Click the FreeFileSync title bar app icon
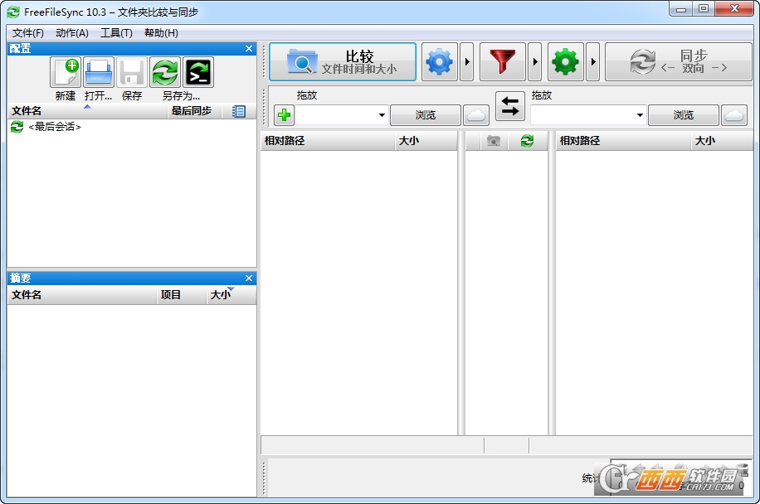The height and width of the screenshot is (504, 760). tap(13, 12)
